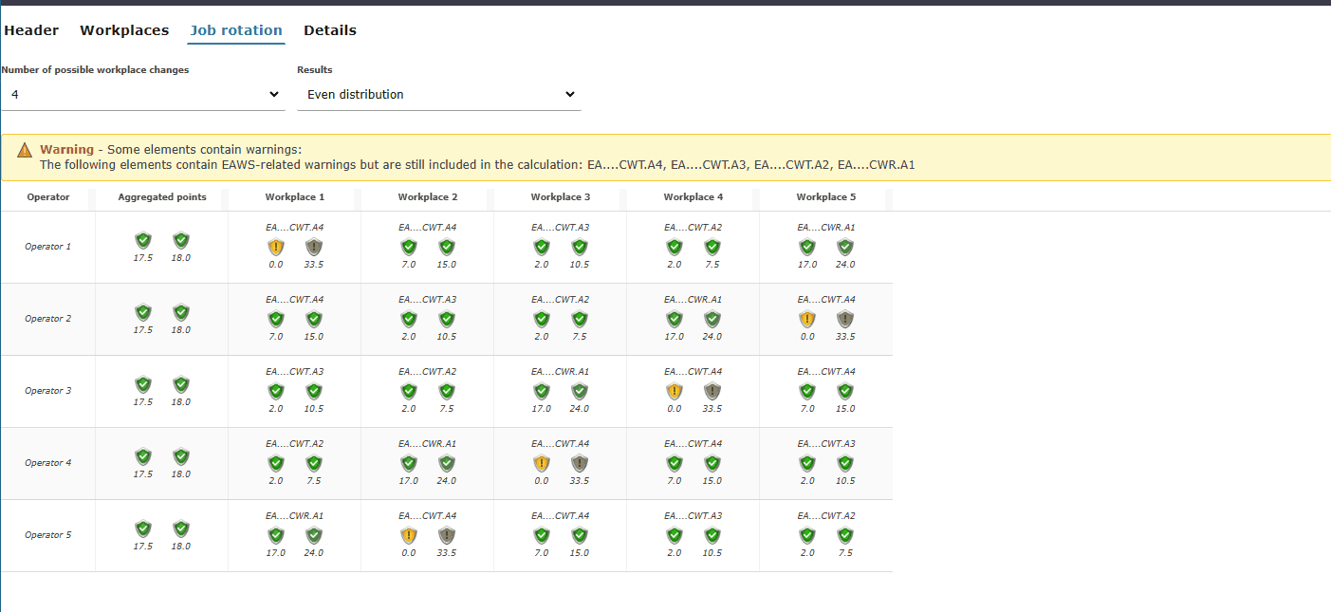The width and height of the screenshot is (1331, 612).
Task: Click green shield showing 18.0 for Operator 5
Action: pos(181,529)
